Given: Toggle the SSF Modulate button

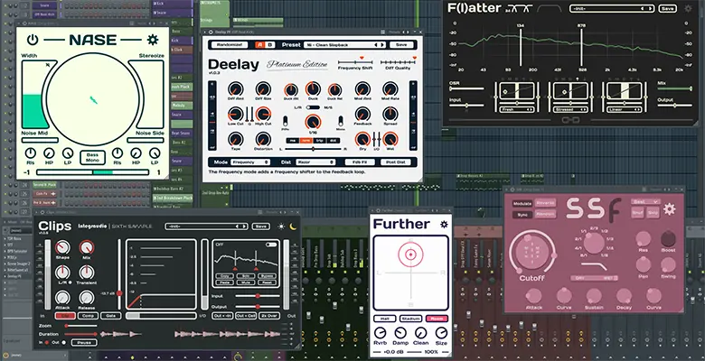Looking at the screenshot, I should 522,203.
